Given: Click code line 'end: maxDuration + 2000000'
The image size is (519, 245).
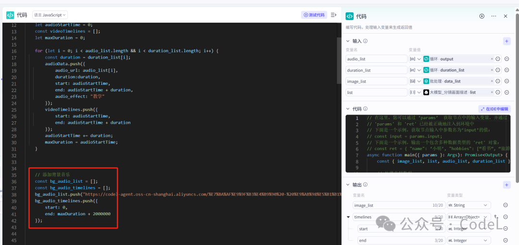Looking at the screenshot, I should click(78, 214).
